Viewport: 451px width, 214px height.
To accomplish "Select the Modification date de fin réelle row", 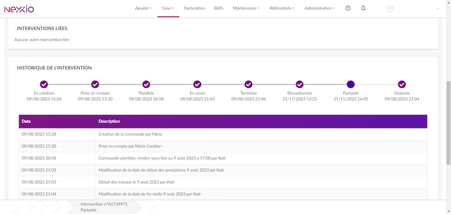I will (223, 194).
